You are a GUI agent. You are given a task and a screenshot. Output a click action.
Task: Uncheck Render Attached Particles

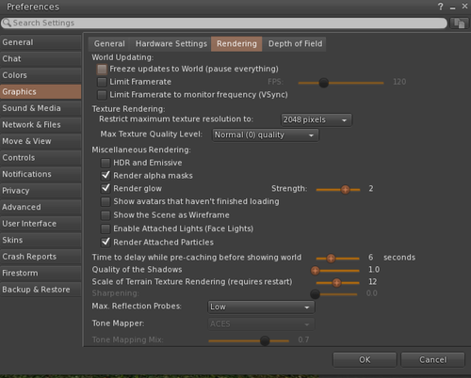(x=106, y=242)
